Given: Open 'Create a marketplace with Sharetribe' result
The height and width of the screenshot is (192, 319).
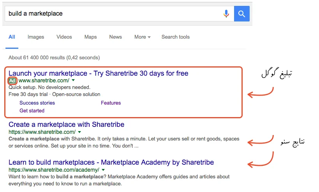Looking at the screenshot, I should [x=66, y=125].
